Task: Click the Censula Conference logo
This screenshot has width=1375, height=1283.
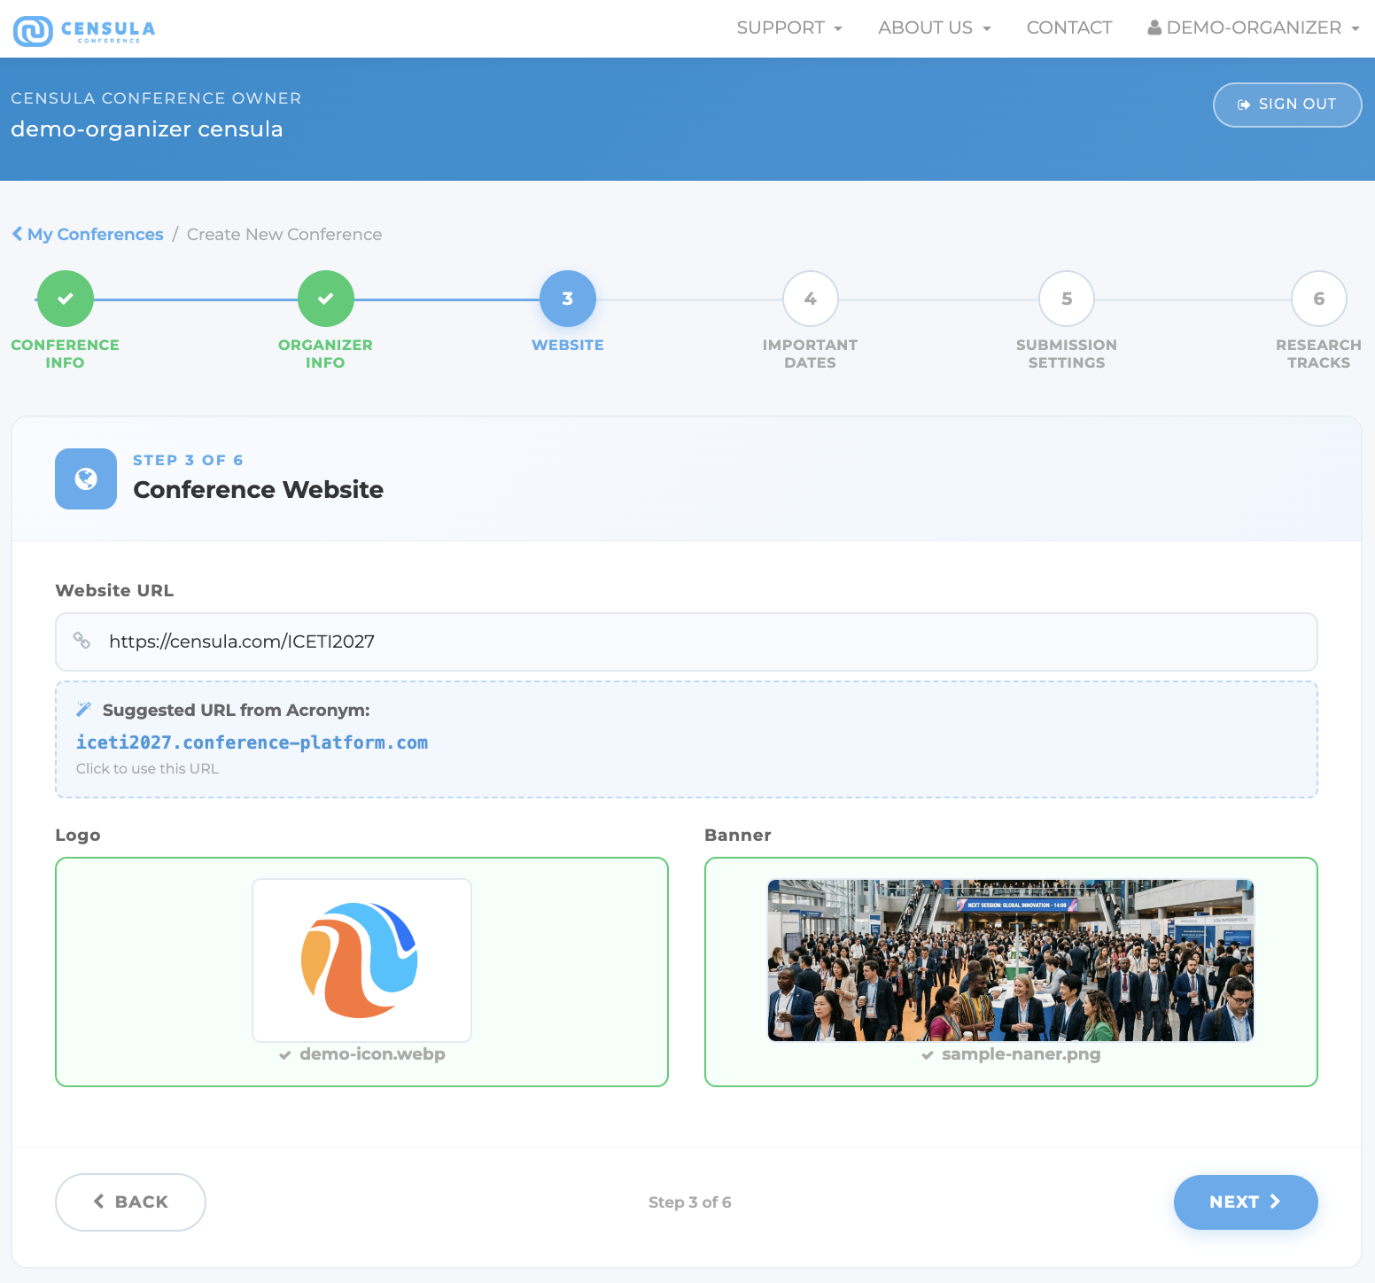Action: (x=85, y=30)
